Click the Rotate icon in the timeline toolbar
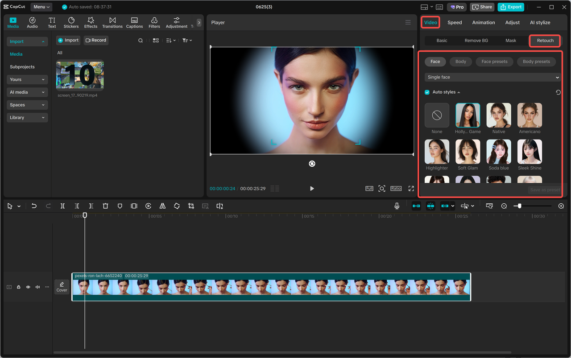The width and height of the screenshot is (571, 358). (177, 206)
